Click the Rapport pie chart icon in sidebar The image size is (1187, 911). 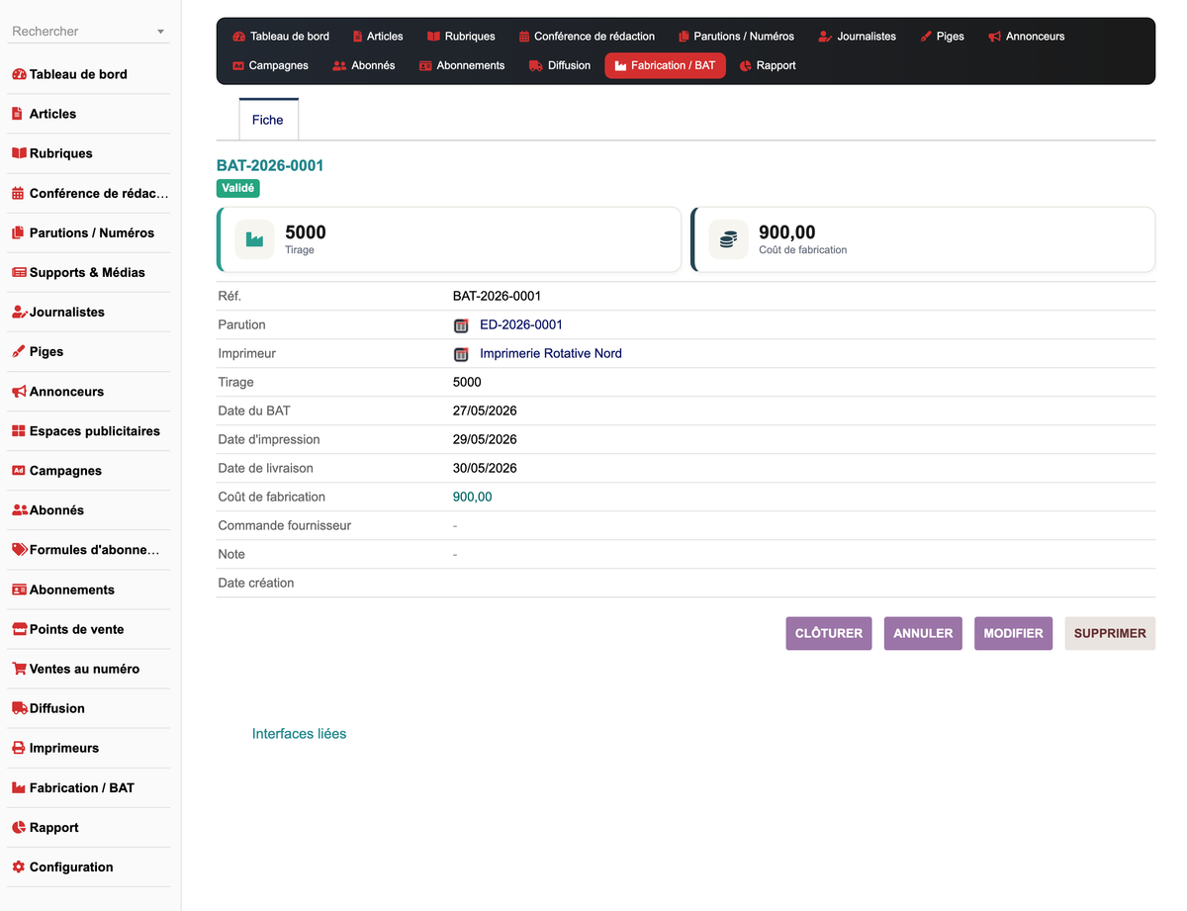pyautogui.click(x=18, y=827)
